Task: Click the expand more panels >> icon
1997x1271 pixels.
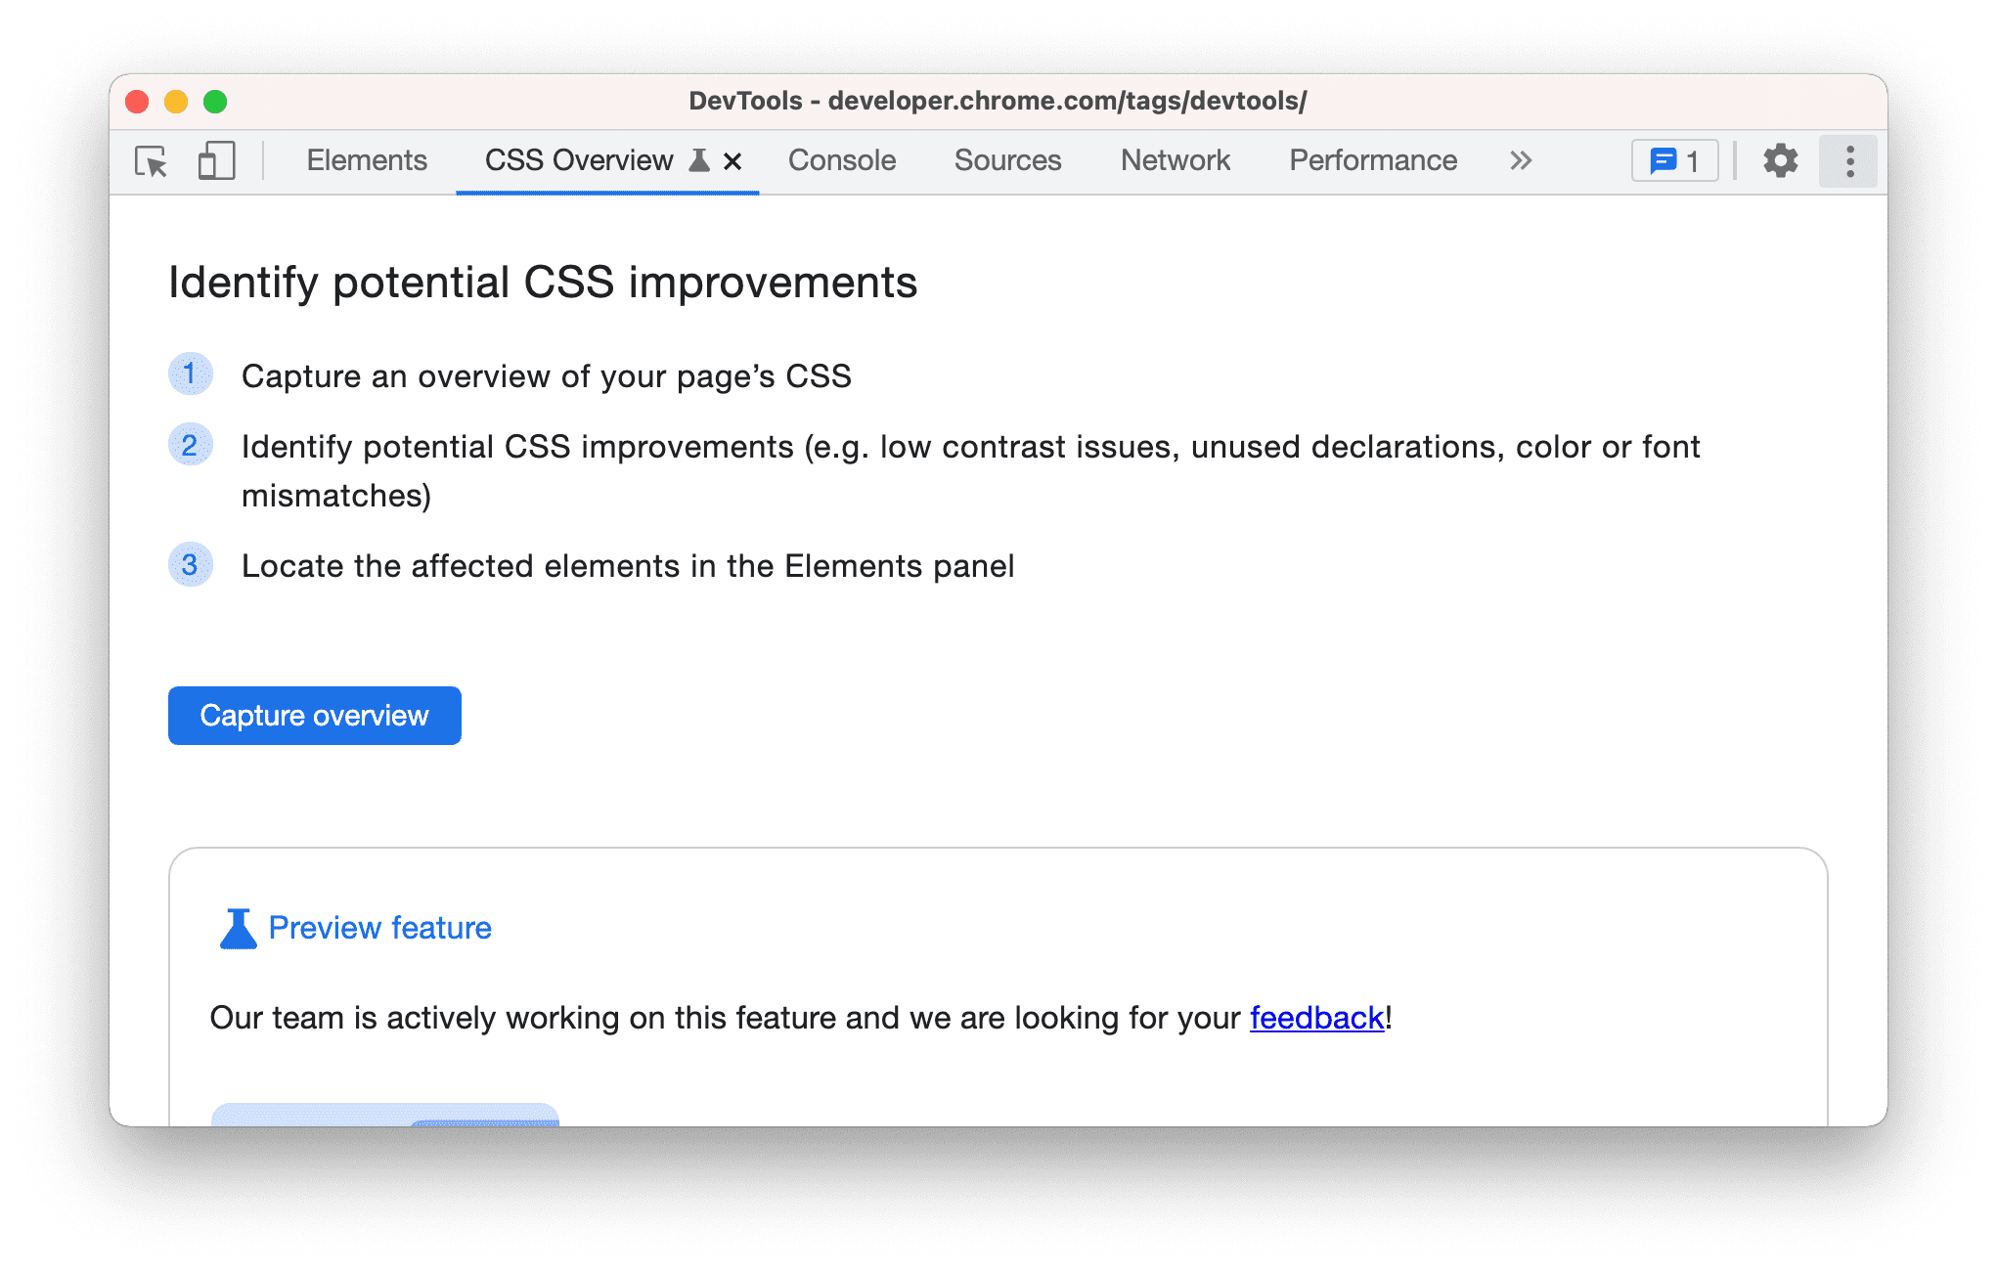Action: (x=1521, y=161)
